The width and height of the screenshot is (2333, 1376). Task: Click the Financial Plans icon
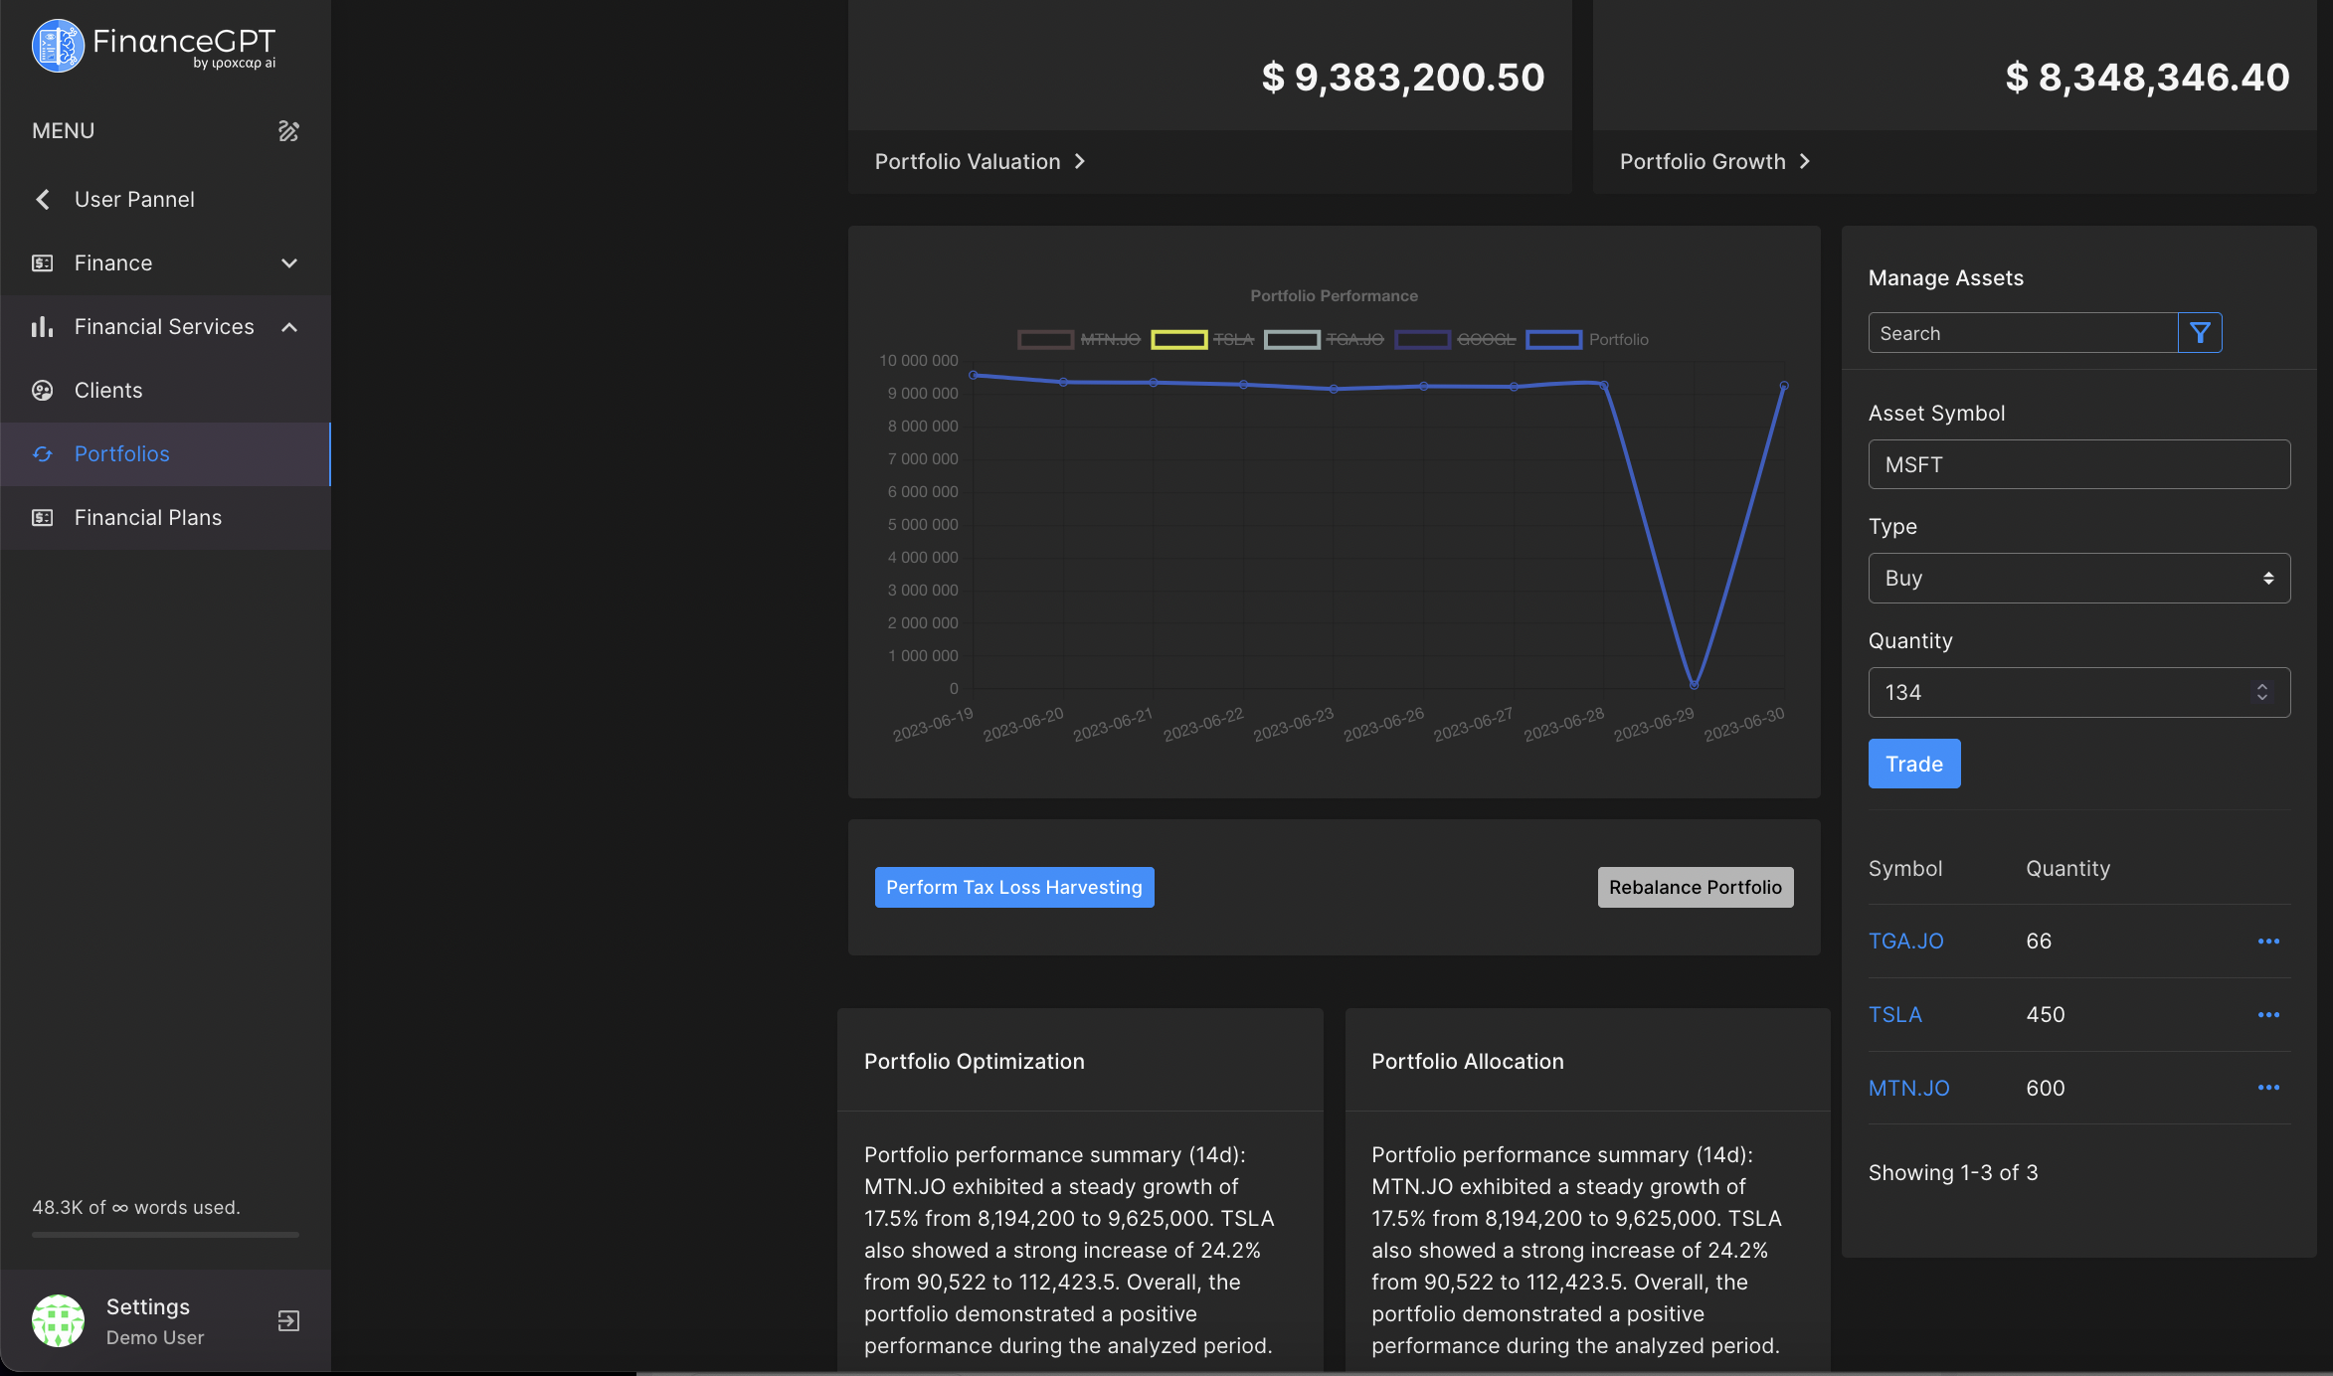(42, 518)
